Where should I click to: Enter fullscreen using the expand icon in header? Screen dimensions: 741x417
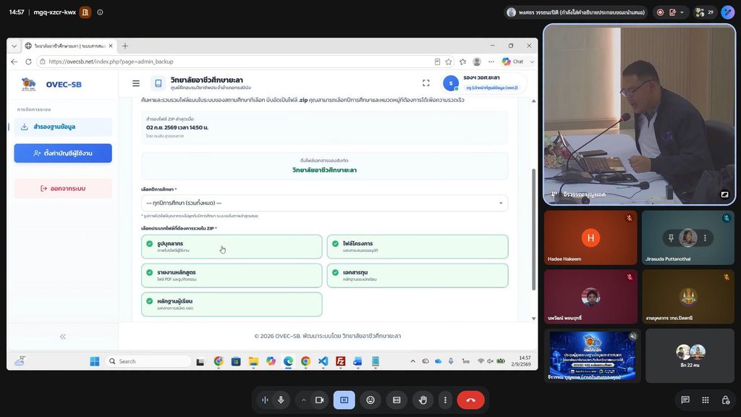pyautogui.click(x=425, y=83)
